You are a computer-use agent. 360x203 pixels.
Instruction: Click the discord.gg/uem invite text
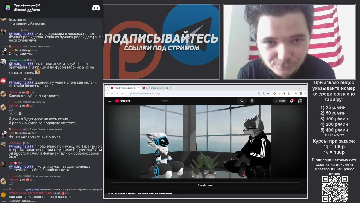point(27,10)
